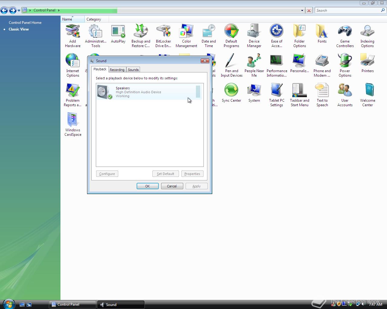Close the Sound dialog window
Screen dimensions: 387x309
tap(205, 61)
